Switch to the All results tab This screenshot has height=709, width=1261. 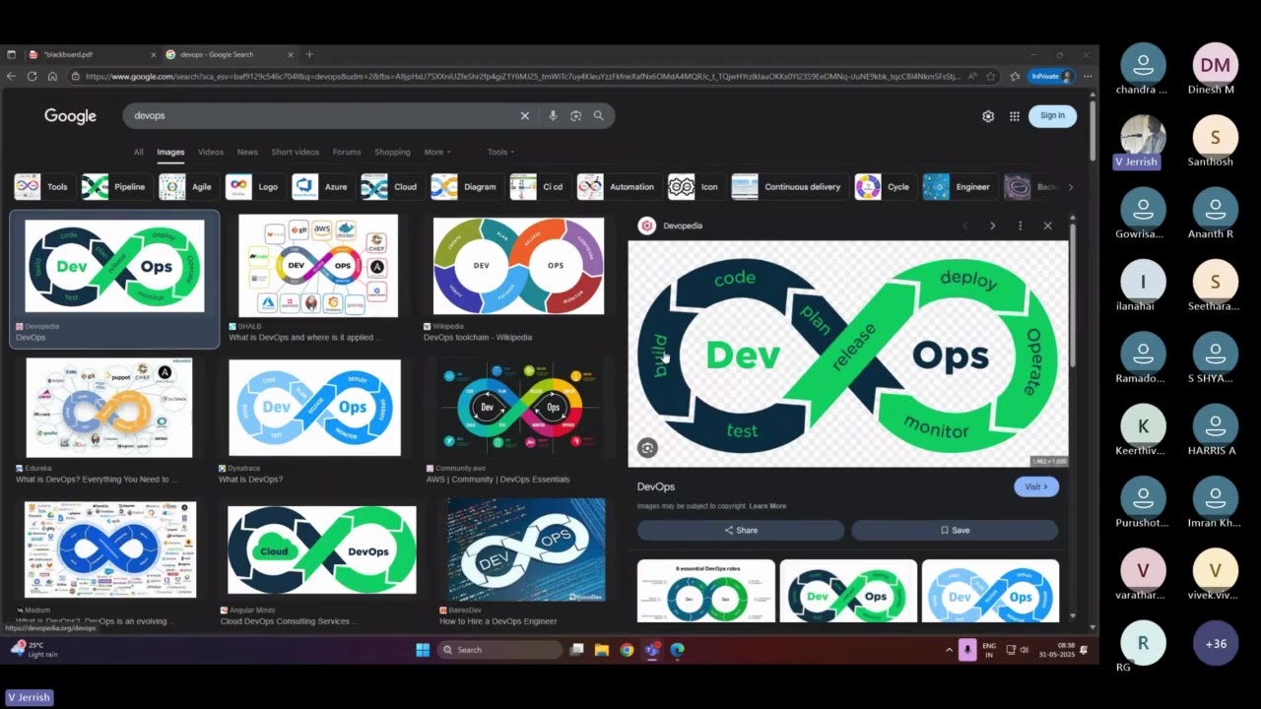point(139,152)
